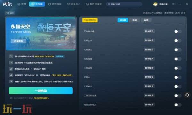Click the 数字键 9 hotkey box

coord(149,104)
